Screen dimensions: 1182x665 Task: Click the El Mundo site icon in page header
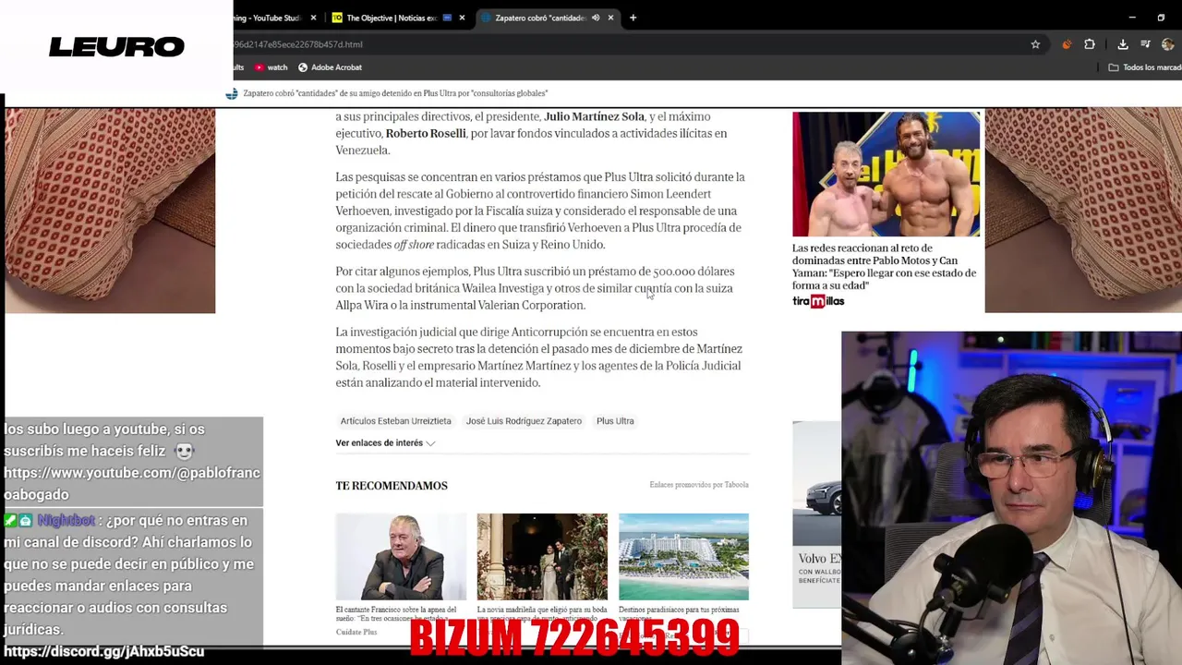[x=232, y=93]
